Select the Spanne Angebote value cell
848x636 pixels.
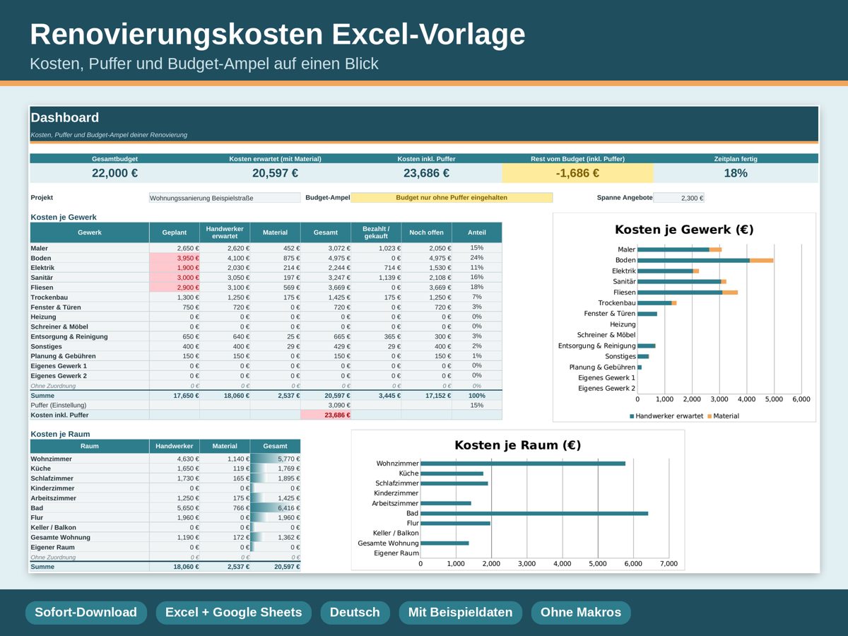click(679, 198)
